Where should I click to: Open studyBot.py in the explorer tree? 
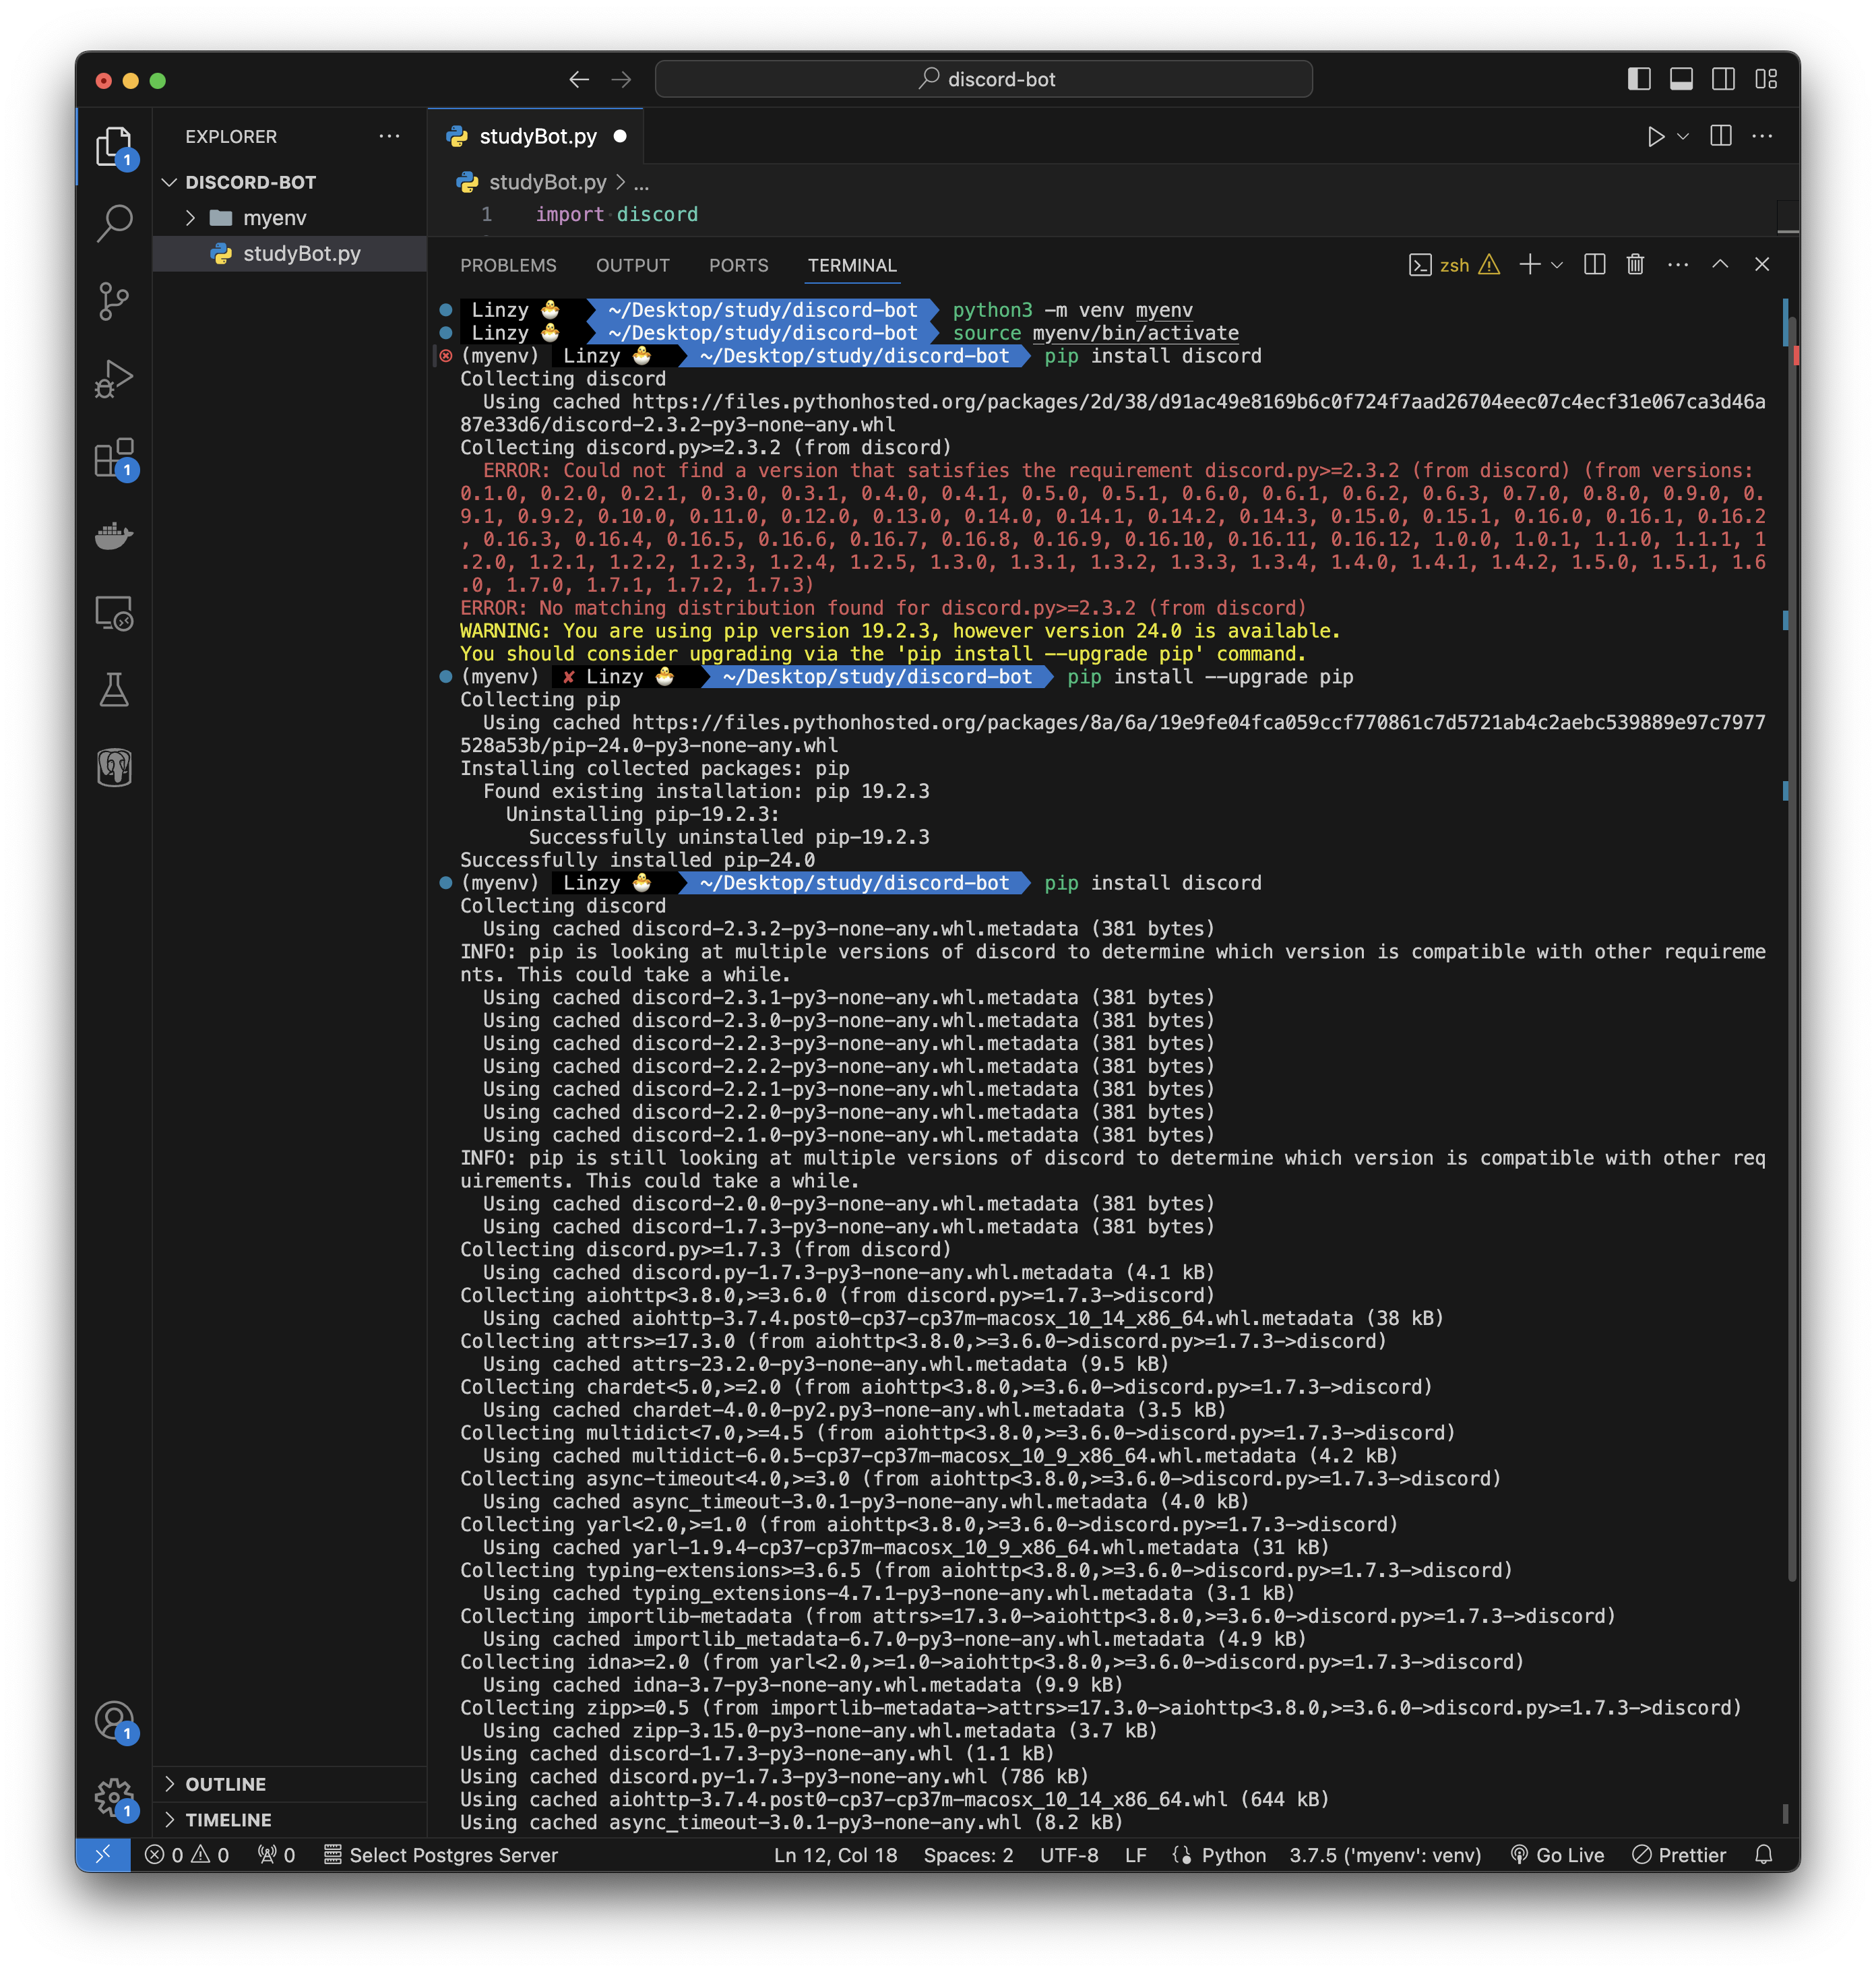coord(290,254)
